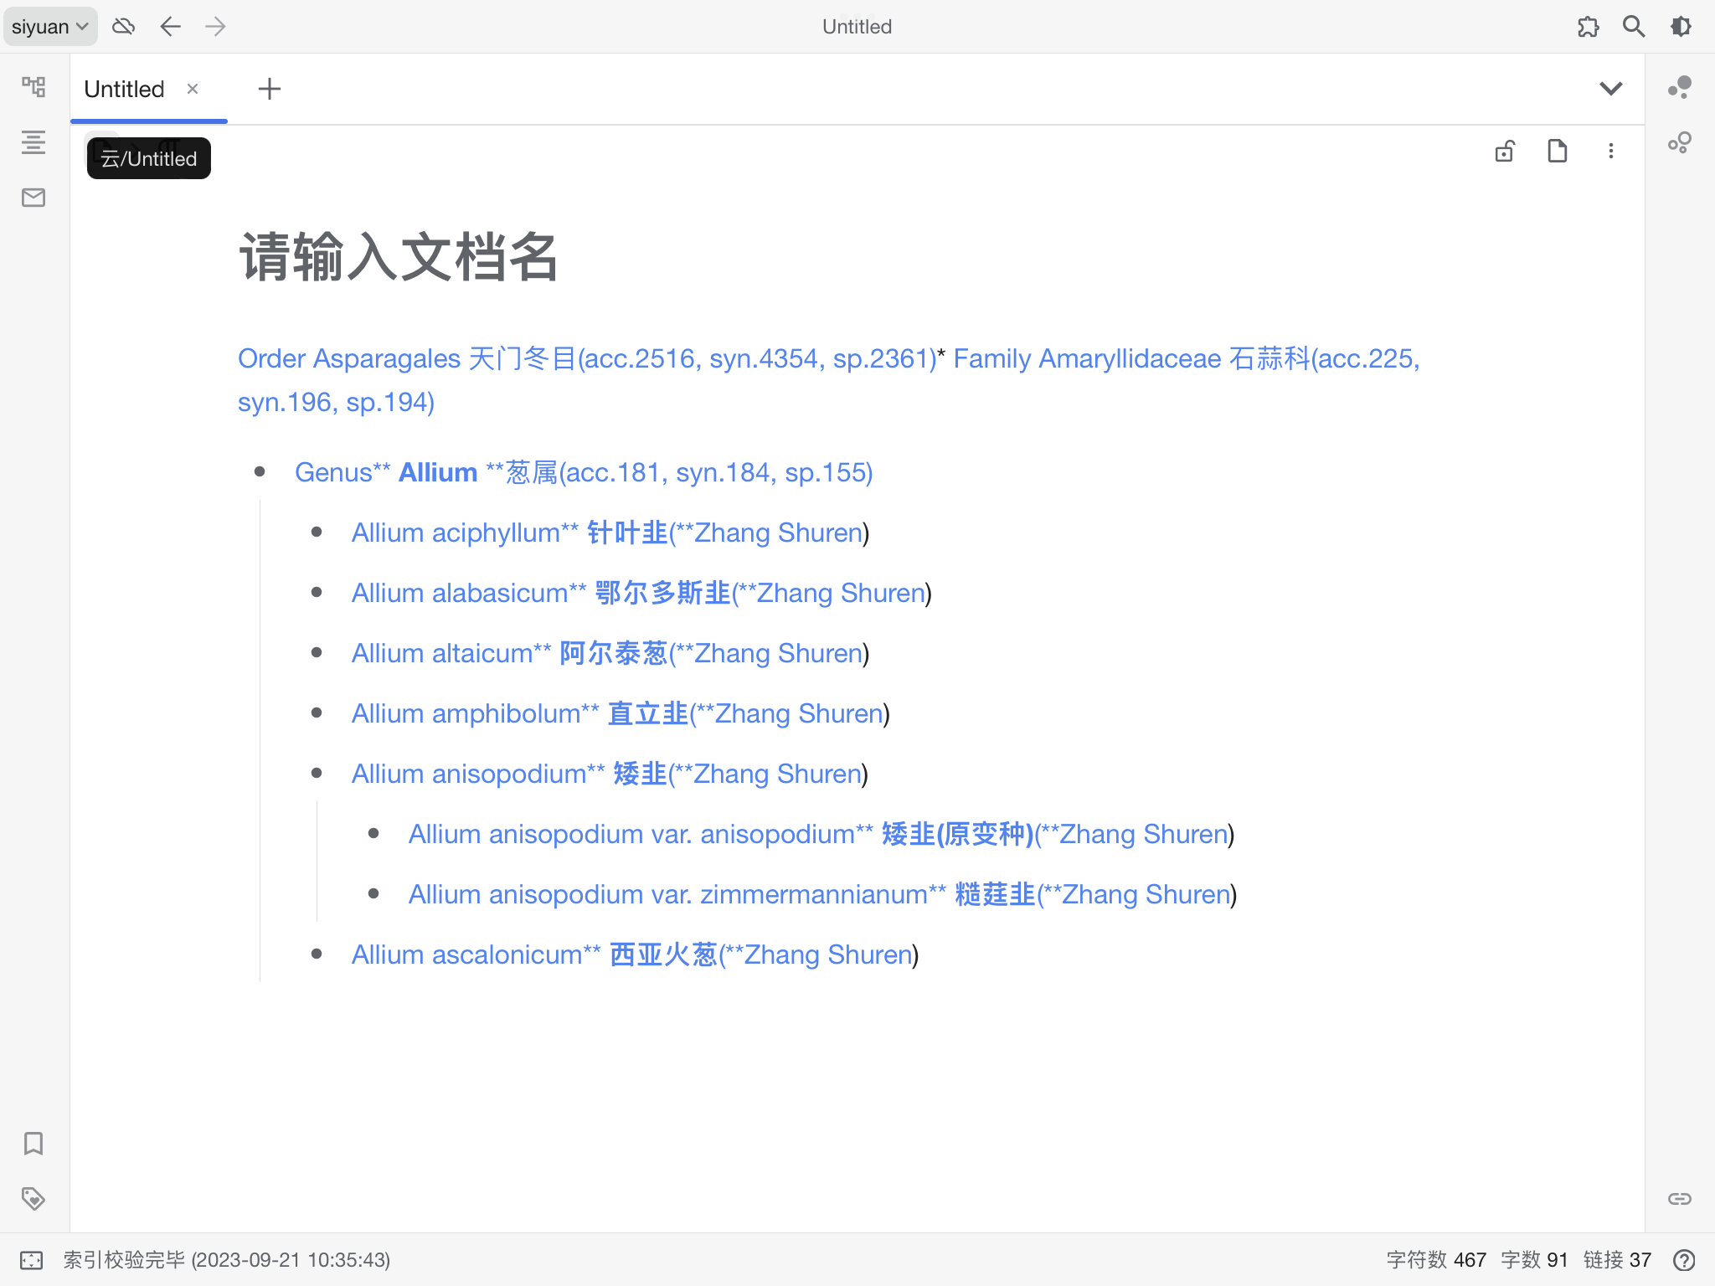This screenshot has height=1286, width=1715.
Task: Toggle cloud sync status
Action: (x=124, y=26)
